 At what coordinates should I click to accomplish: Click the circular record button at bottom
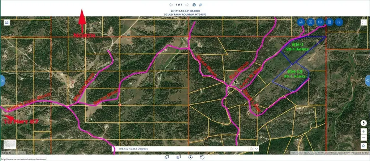tap(190, 157)
